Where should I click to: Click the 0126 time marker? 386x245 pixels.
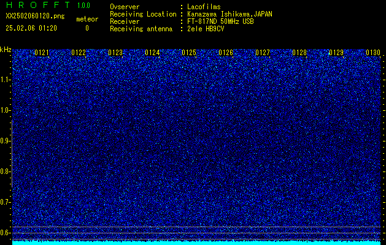tap(226, 53)
